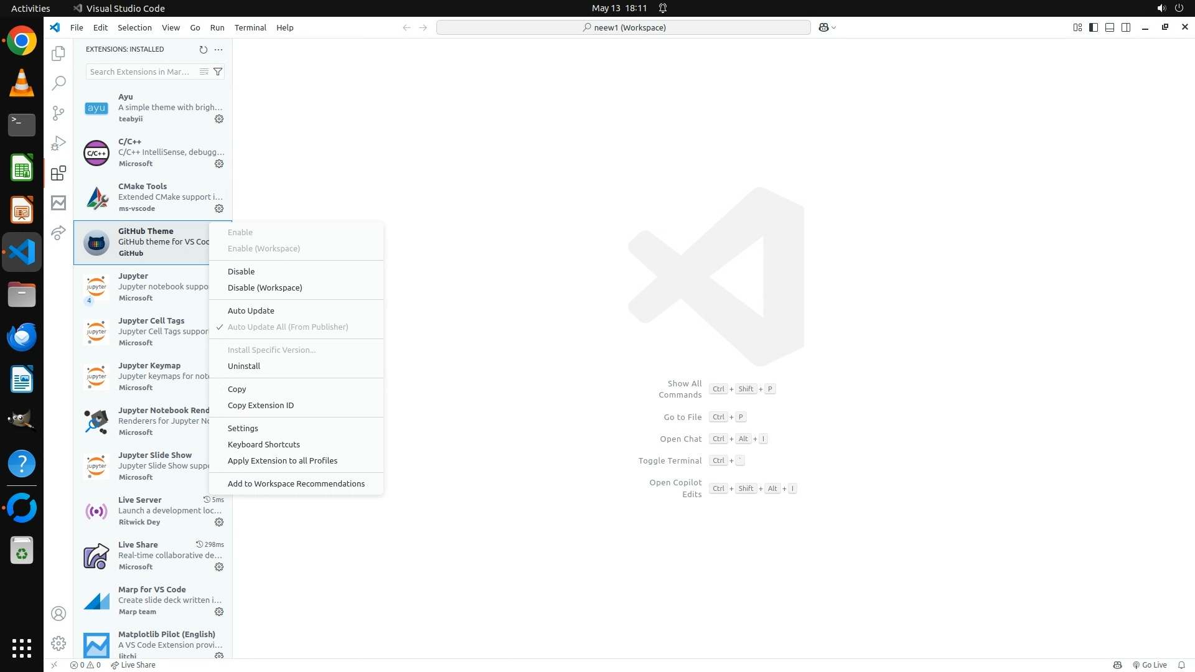Open Source Control view
This screenshot has height=672, width=1195.
tap(59, 113)
